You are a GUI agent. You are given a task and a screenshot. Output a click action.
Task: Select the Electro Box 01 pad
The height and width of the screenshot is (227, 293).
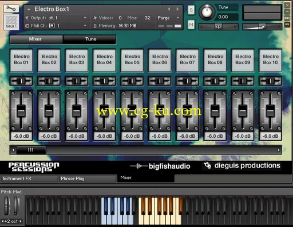click(21, 60)
